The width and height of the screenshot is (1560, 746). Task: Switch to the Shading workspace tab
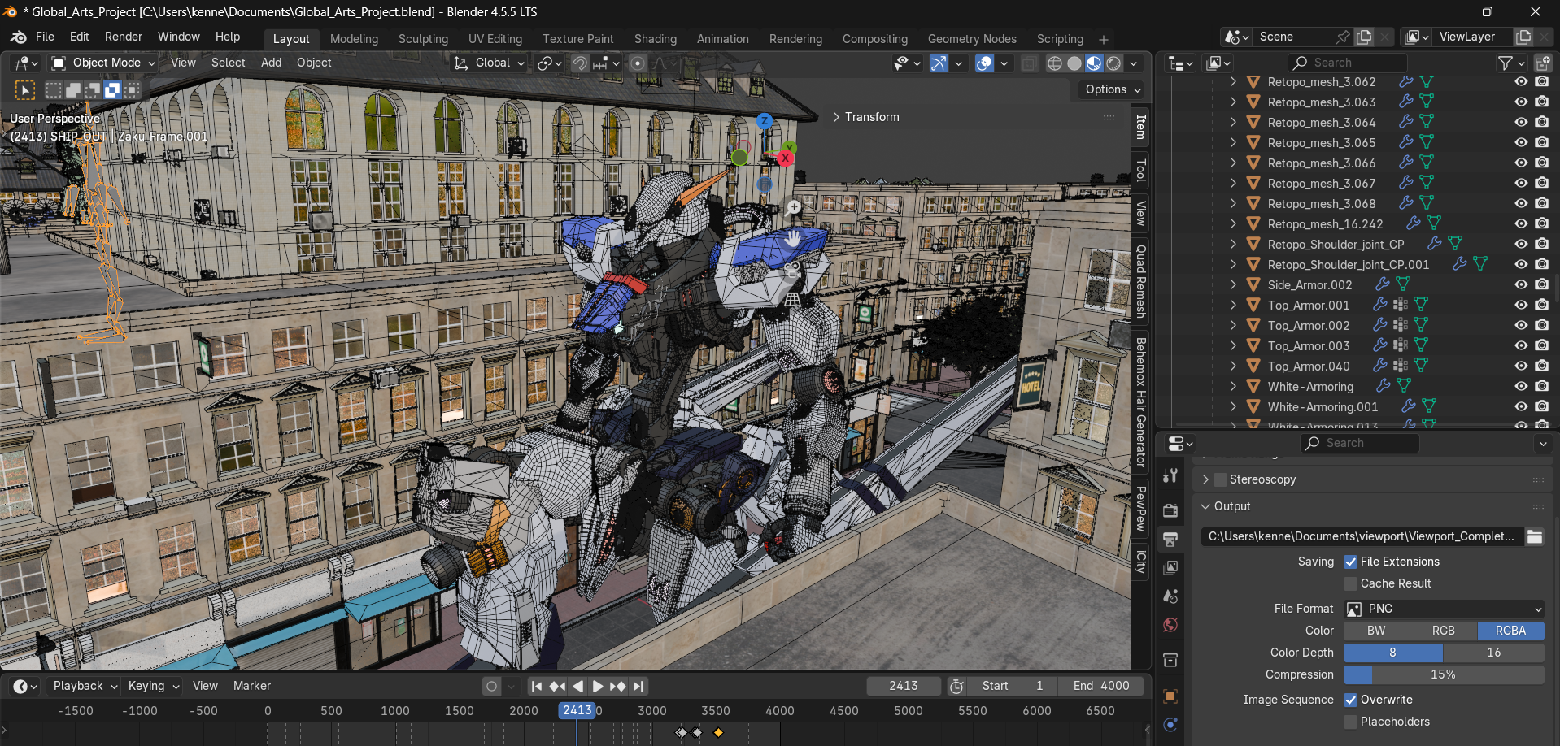tap(656, 39)
